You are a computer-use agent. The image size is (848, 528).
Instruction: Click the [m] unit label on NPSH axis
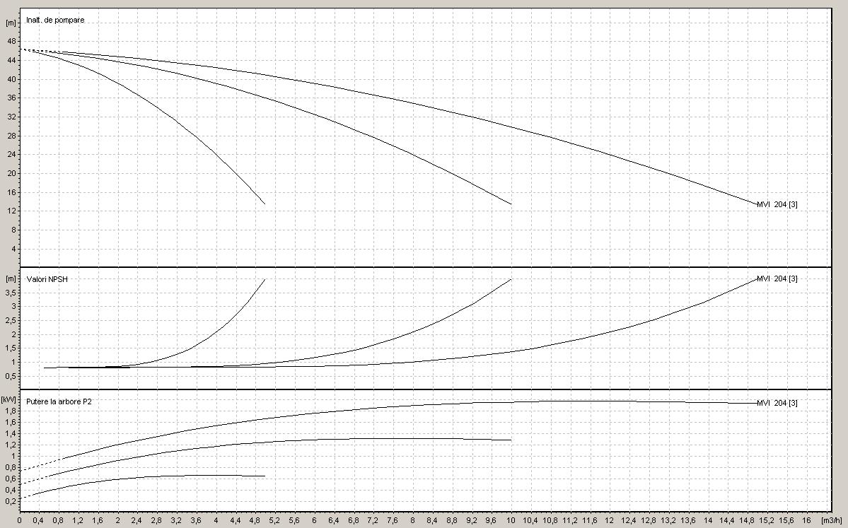11,278
